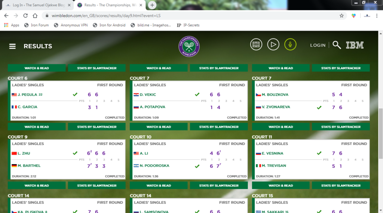Image resolution: width=383 pixels, height=213 pixels.
Task: Click player name C. Garcia
Action: [x=27, y=107]
